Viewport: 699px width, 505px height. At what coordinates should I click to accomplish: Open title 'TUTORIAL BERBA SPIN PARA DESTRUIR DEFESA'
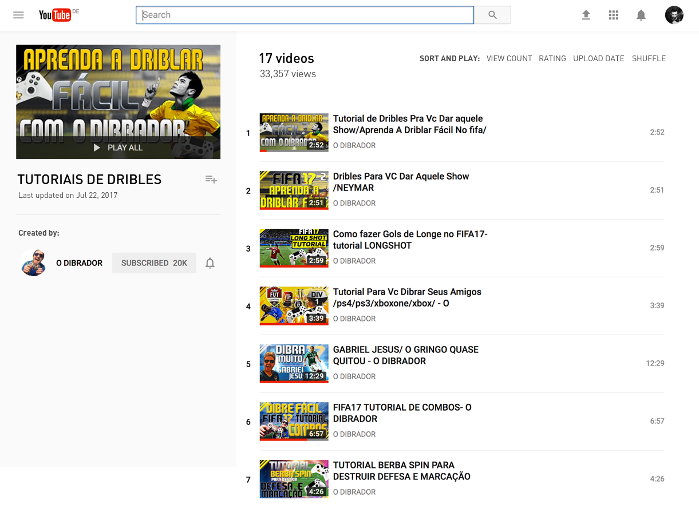[x=402, y=471]
